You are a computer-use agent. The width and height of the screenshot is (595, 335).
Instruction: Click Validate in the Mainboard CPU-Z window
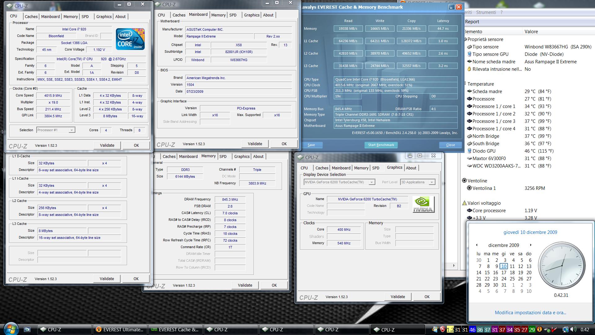255,144
